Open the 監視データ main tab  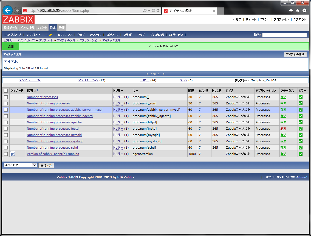click(10, 28)
